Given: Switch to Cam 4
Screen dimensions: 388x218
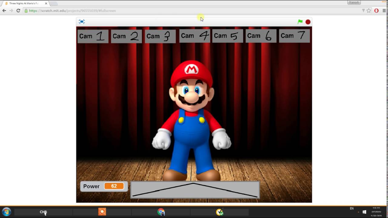Looking at the screenshot, I should (x=194, y=36).
